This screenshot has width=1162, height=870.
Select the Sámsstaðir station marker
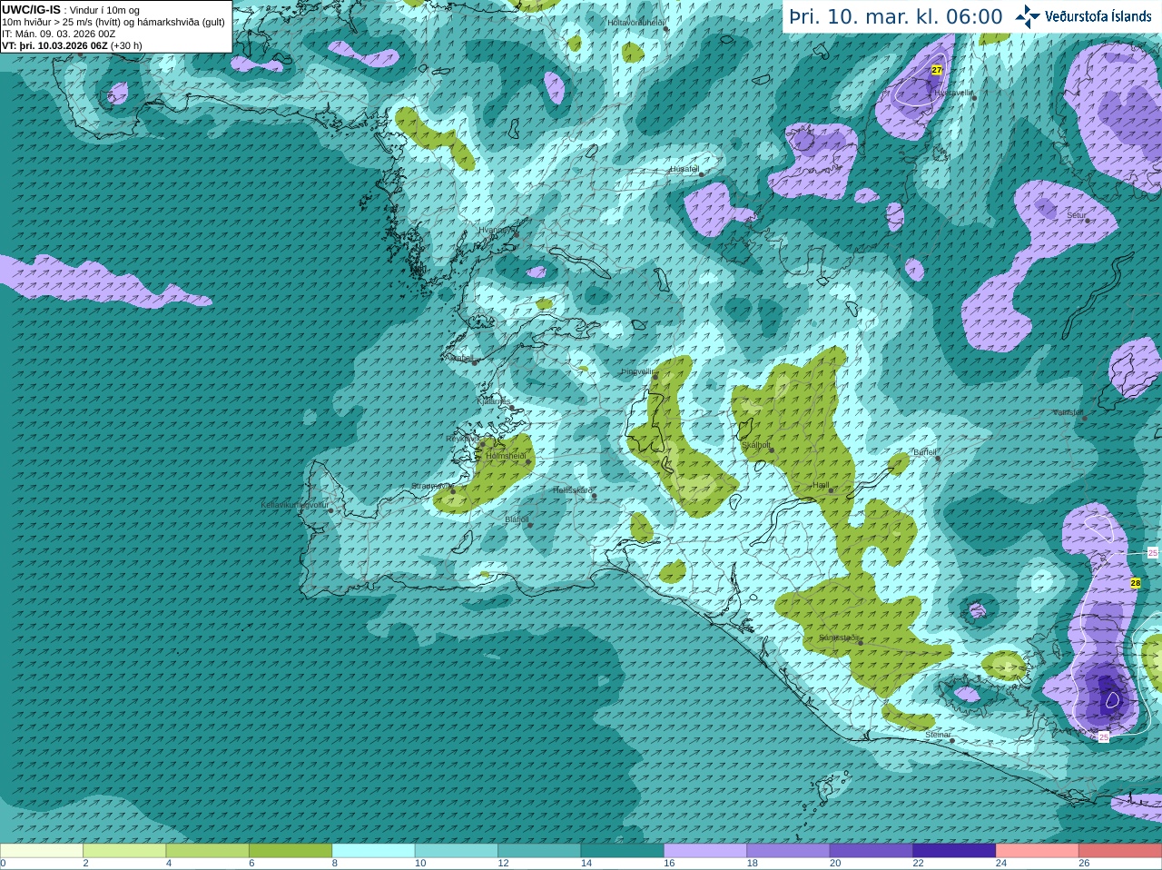point(860,643)
